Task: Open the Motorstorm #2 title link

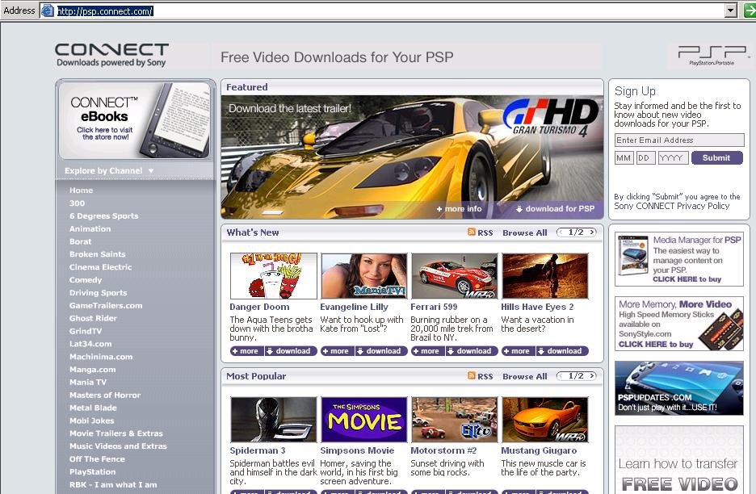Action: tap(443, 450)
